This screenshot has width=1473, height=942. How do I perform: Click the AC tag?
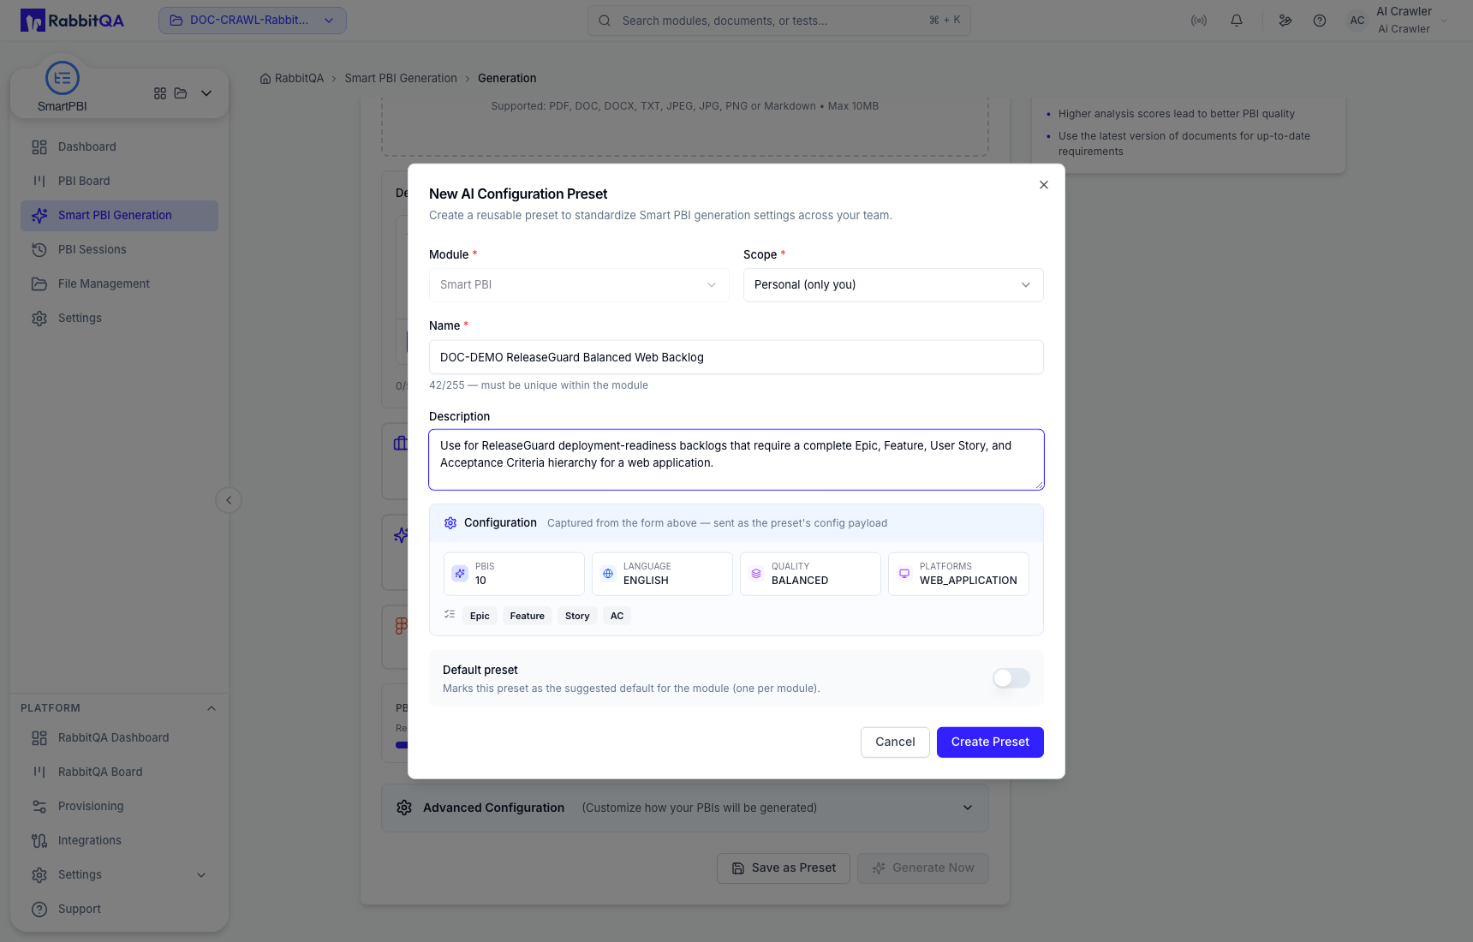tap(617, 616)
